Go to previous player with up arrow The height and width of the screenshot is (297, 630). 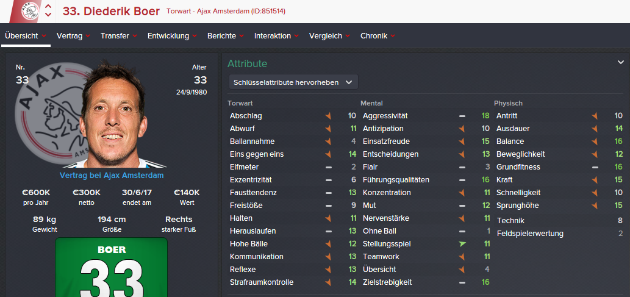pyautogui.click(x=48, y=7)
